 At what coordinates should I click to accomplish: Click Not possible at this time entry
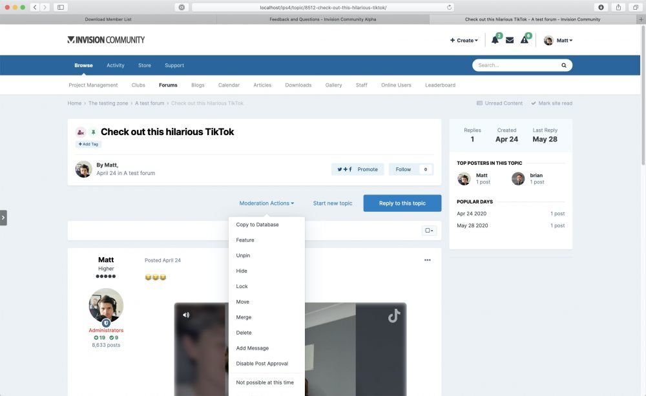(x=267, y=382)
